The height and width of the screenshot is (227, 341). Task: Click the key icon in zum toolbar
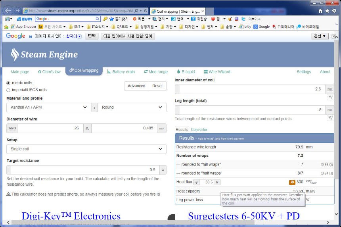click(105, 19)
